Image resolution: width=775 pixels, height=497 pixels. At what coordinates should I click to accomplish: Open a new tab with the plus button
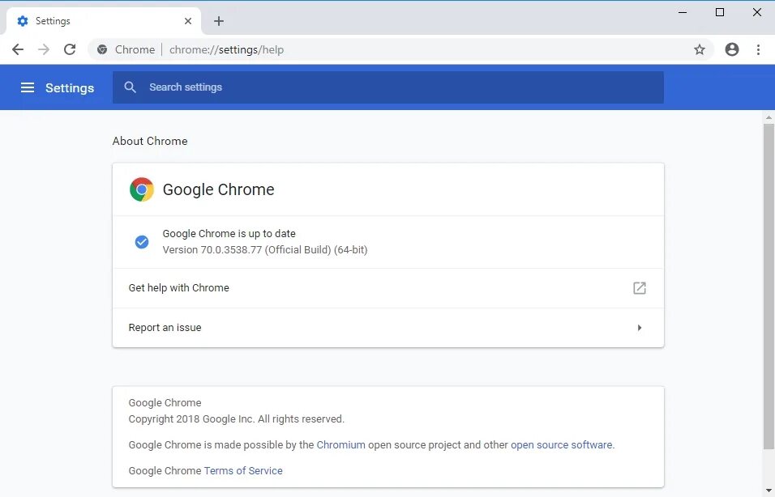(219, 21)
